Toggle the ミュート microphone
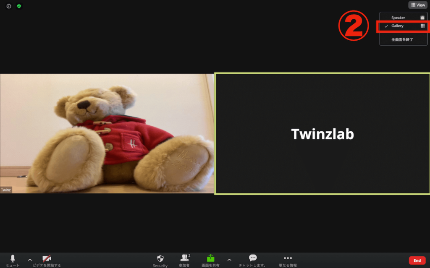Image resolution: width=430 pixels, height=268 pixels. (x=13, y=259)
